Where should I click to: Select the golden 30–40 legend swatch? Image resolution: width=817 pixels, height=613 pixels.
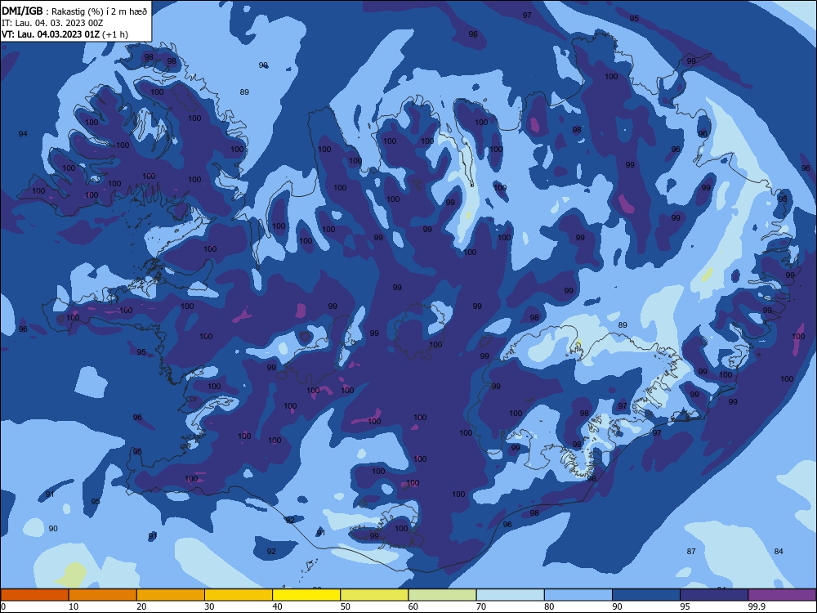(x=239, y=595)
